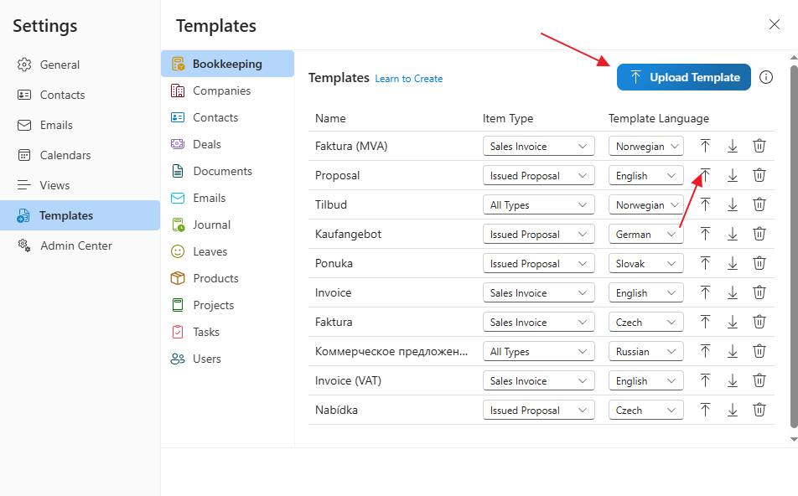Viewport: 798px width, 496px height.
Task: Download the Nabídka template
Action: (732, 410)
